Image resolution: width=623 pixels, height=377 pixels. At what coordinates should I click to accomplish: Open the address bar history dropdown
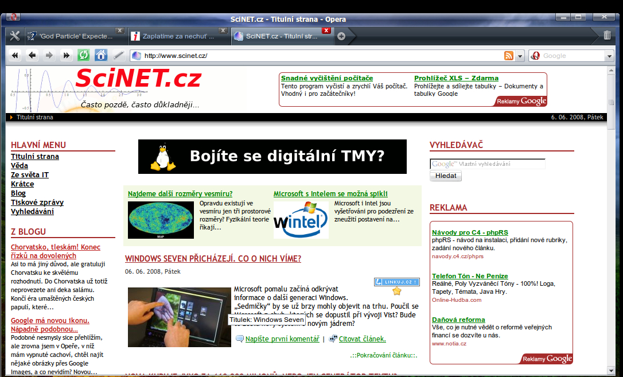520,56
